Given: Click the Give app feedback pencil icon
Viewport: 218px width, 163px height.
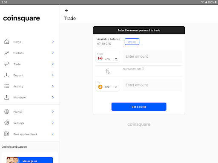Looking at the screenshot, I should click(6, 134).
